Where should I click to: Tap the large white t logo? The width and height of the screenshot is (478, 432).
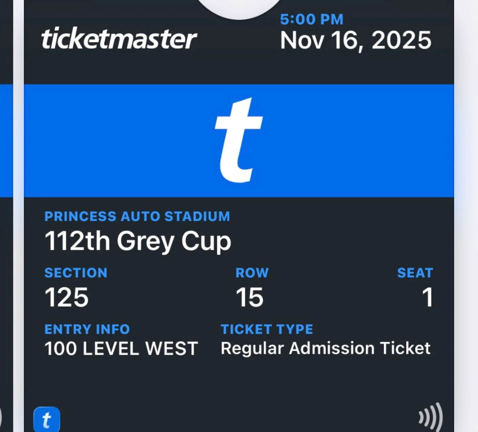pos(239,140)
